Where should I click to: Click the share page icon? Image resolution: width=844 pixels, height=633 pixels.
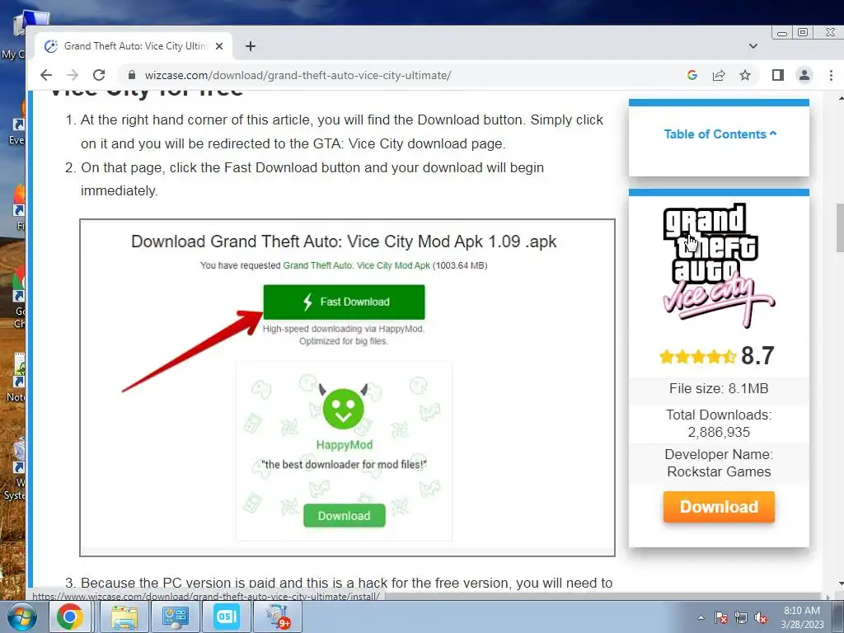pyautogui.click(x=719, y=75)
